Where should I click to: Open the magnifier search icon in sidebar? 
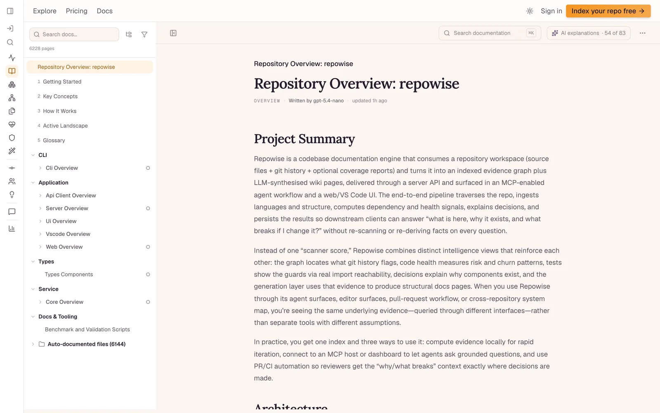coord(11,43)
